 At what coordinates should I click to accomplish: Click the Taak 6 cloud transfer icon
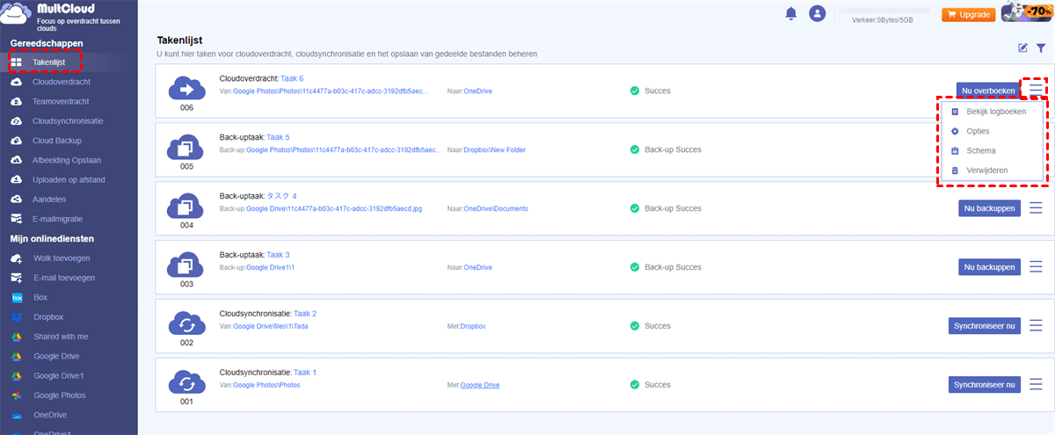click(x=186, y=89)
